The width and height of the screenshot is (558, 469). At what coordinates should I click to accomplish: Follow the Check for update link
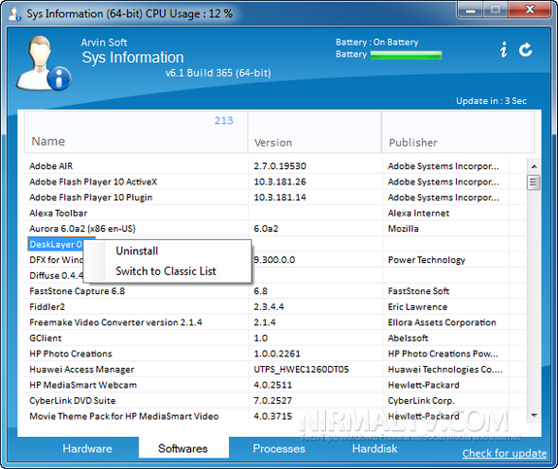tap(505, 453)
